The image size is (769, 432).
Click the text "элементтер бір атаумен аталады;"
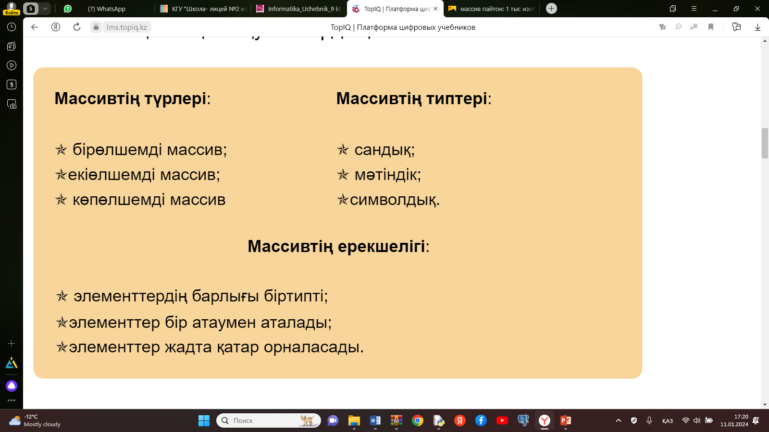pyautogui.click(x=200, y=322)
